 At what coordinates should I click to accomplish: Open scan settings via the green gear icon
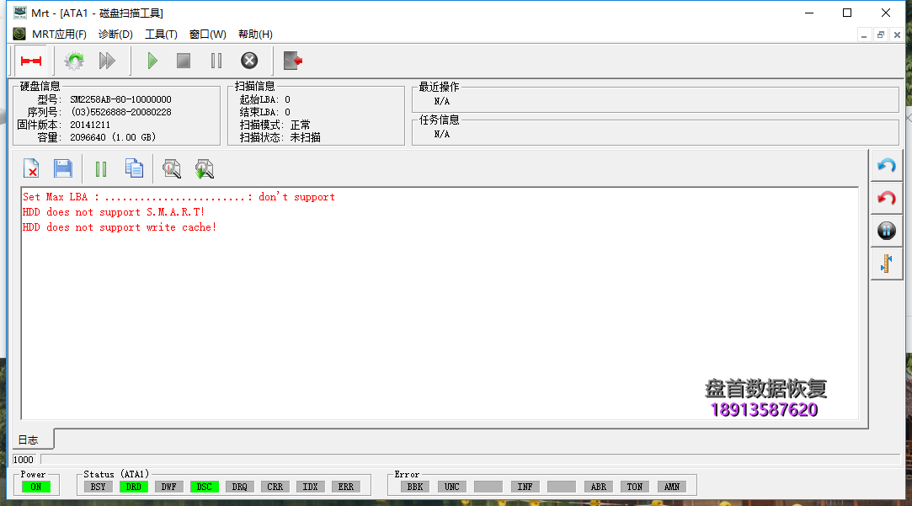[x=73, y=60]
